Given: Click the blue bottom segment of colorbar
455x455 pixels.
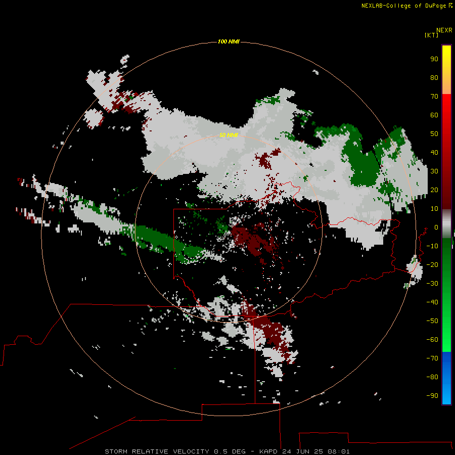Looking at the screenshot, I should click(x=446, y=378).
